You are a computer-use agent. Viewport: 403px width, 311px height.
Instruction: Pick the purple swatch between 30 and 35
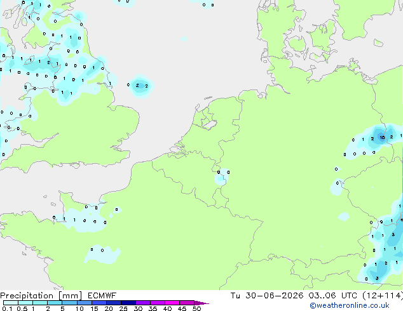click(x=143, y=303)
